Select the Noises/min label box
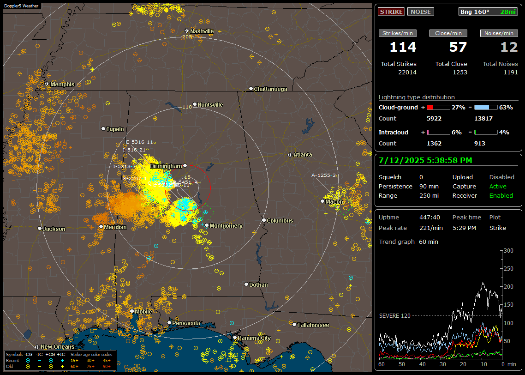The height and width of the screenshot is (375, 525). point(499,33)
